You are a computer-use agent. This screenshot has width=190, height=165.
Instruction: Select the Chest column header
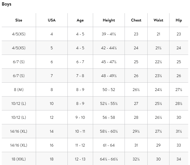pyautogui.click(x=136, y=20)
